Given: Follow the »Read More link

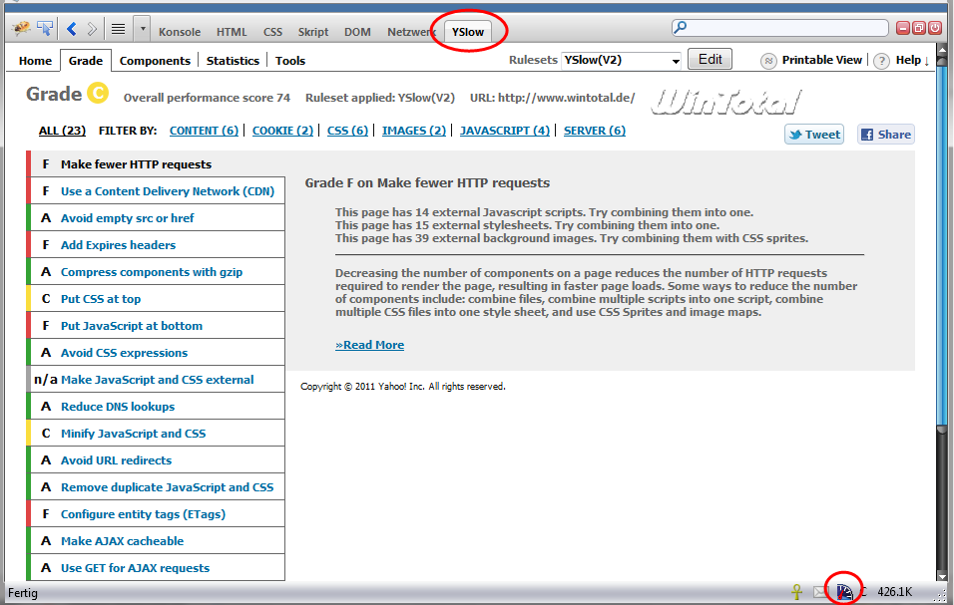Looking at the screenshot, I should [369, 345].
